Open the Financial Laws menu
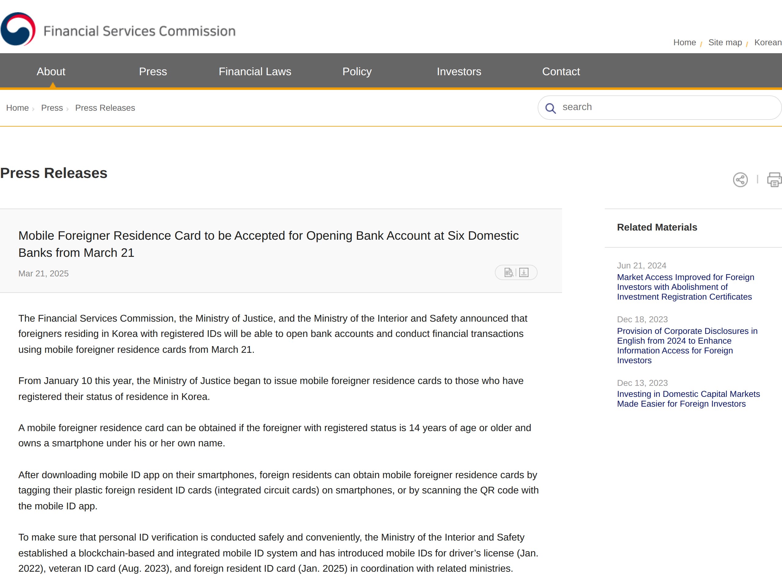 click(x=255, y=72)
